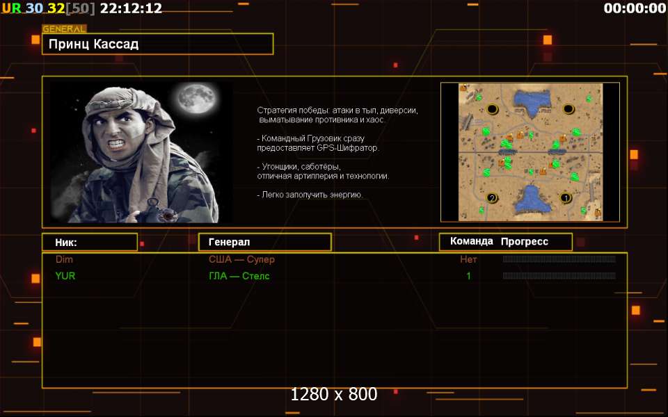The width and height of the screenshot is (668, 417).
Task: Click the Принц Кассад general name field
Action: point(157,44)
